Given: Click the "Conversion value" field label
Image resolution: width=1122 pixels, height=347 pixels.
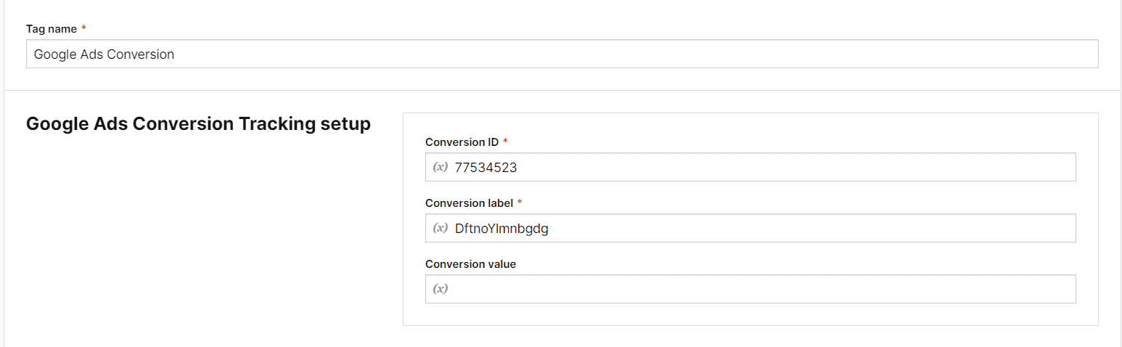Looking at the screenshot, I should pos(470,264).
